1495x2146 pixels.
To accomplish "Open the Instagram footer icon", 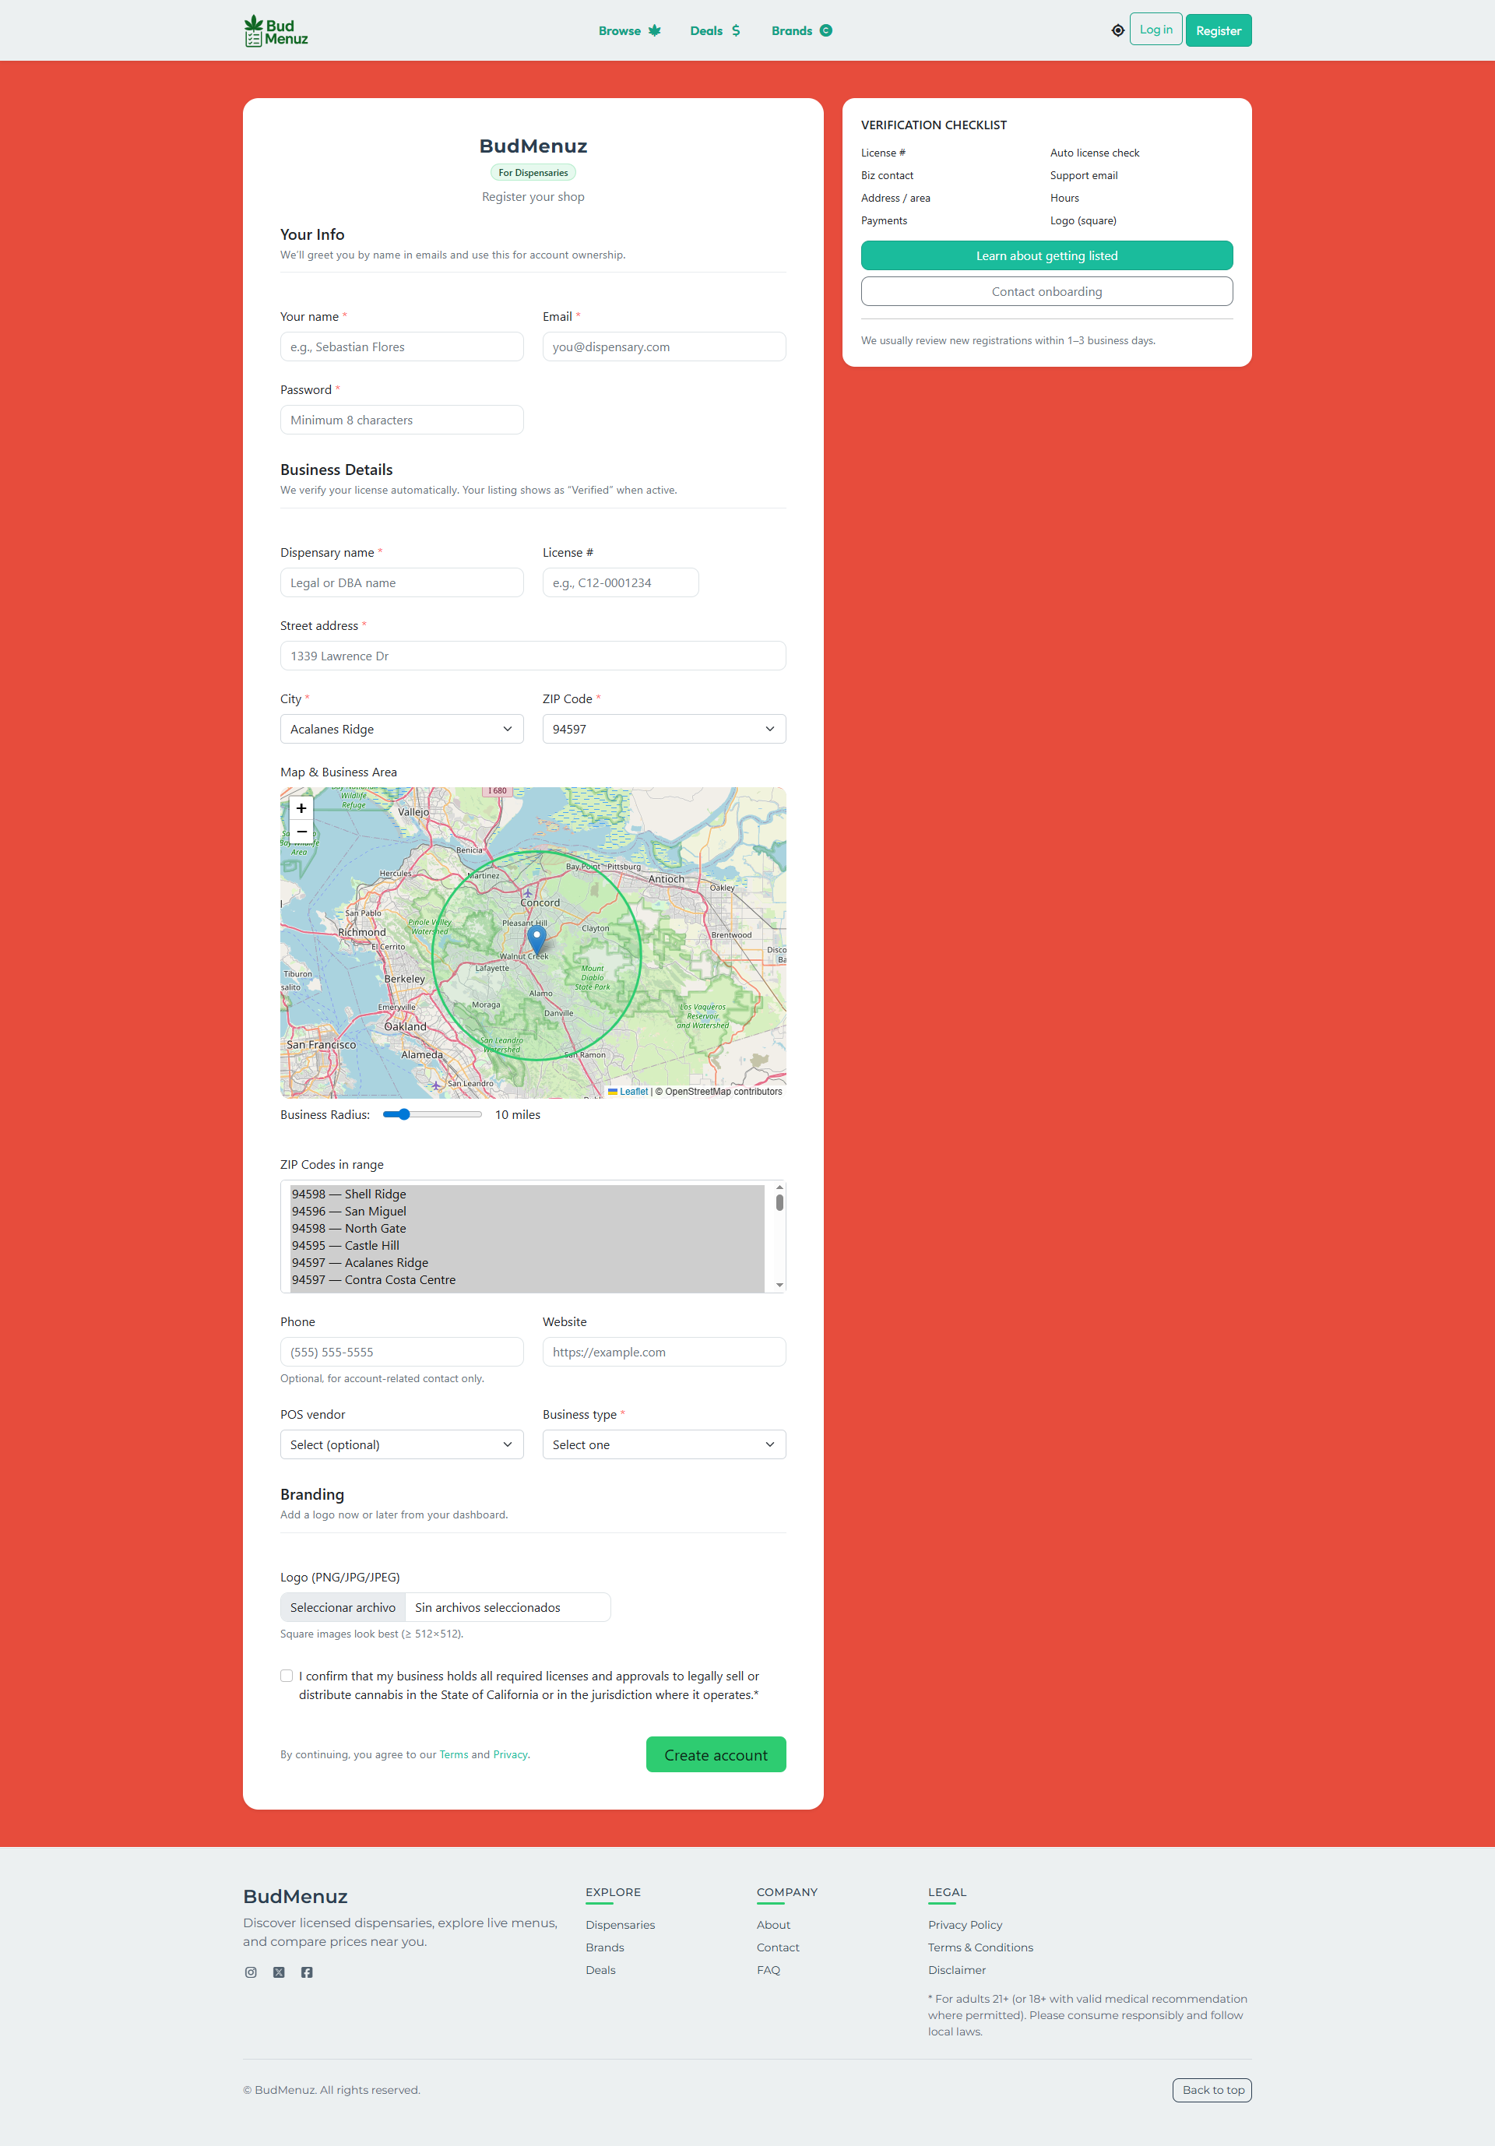I will click(x=251, y=1972).
